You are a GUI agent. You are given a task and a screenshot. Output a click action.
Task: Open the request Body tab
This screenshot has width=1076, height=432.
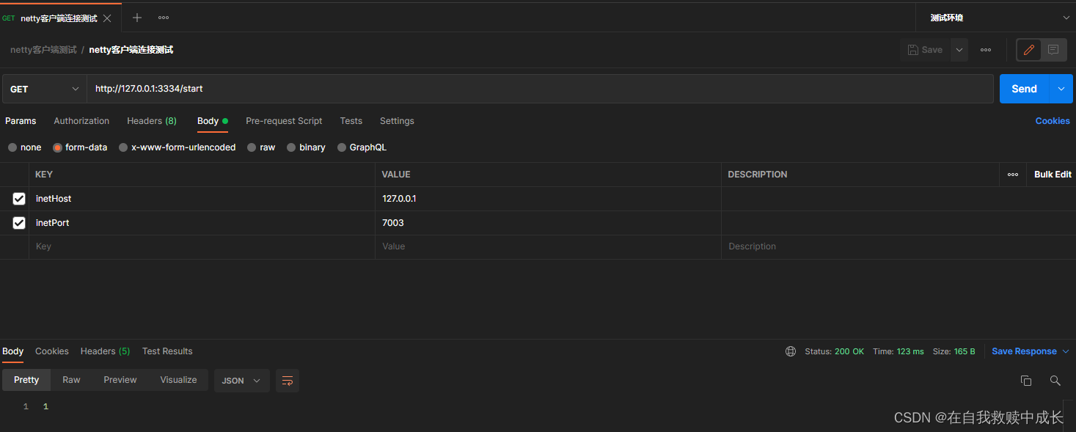coord(212,121)
